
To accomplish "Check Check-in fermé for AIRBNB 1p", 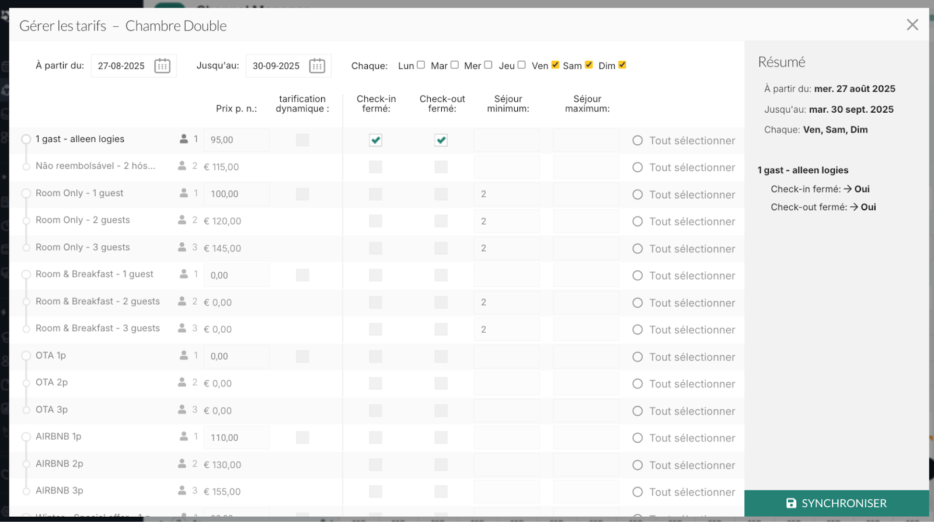I will [x=375, y=437].
